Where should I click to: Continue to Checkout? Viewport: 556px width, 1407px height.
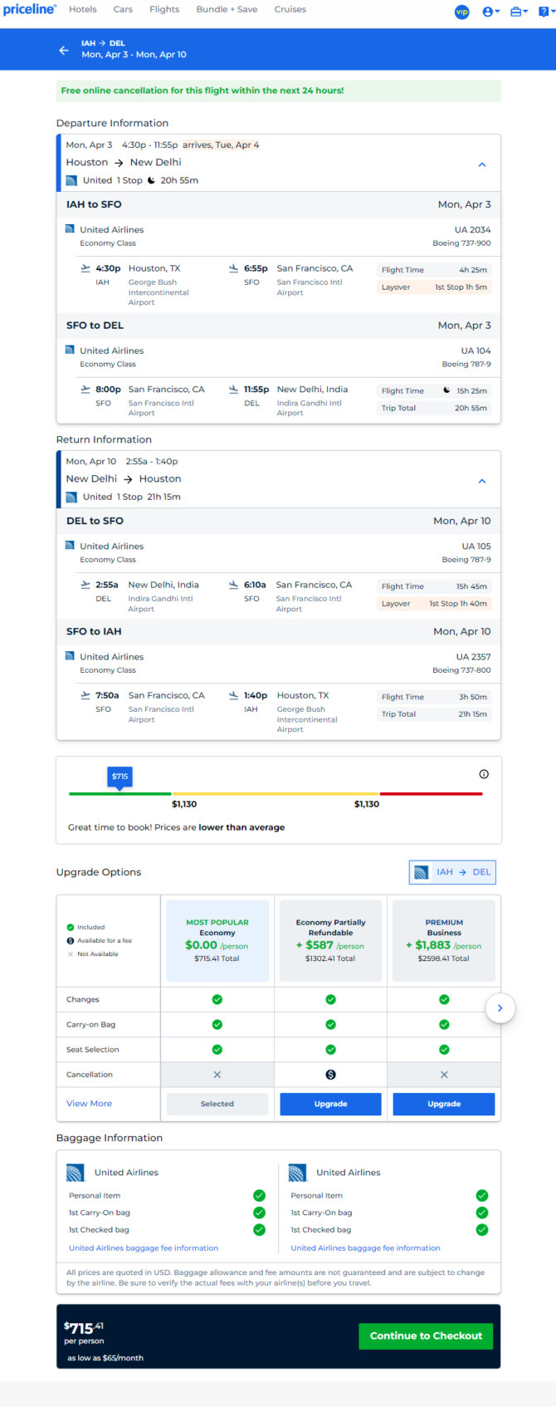pos(426,1336)
